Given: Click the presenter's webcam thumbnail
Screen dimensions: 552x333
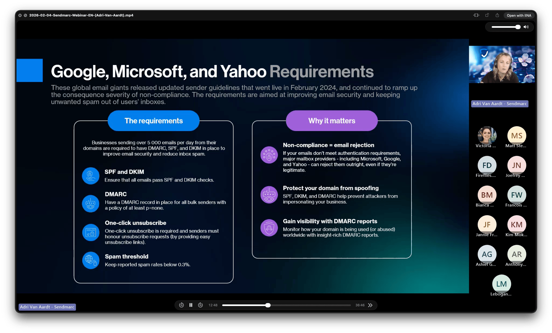Looking at the screenshot, I should (502, 64).
